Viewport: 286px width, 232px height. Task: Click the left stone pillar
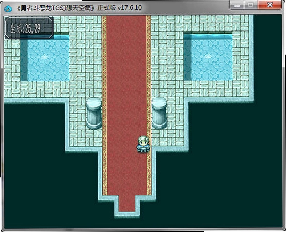pos(94,114)
